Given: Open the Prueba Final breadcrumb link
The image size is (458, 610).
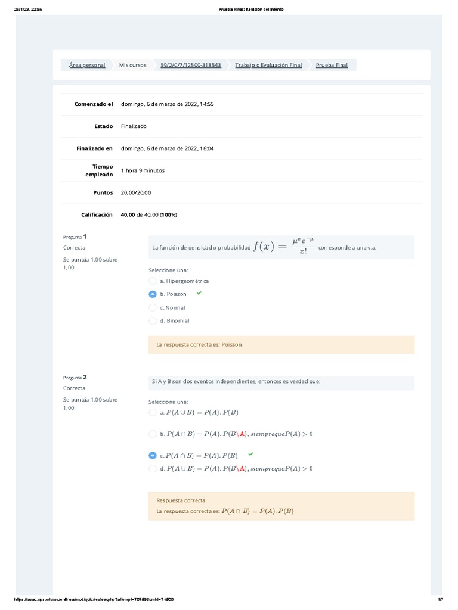Looking at the screenshot, I should pos(332,65).
